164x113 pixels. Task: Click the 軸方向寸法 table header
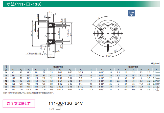pyautogui.click(x=133, y=66)
